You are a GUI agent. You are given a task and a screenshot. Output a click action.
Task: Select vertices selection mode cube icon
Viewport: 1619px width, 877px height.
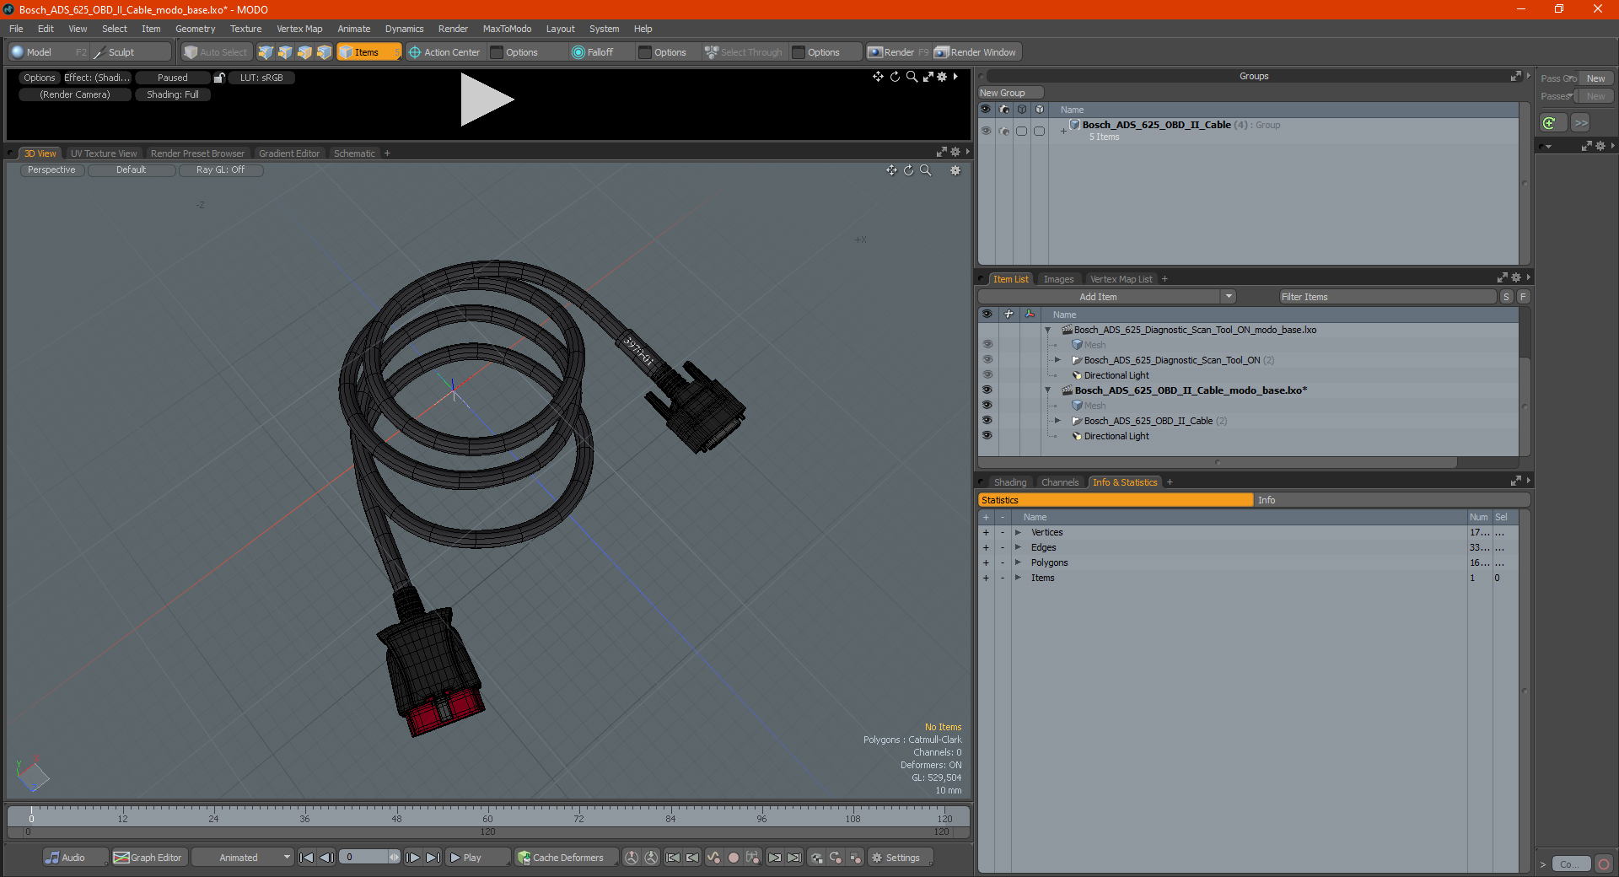click(x=266, y=52)
